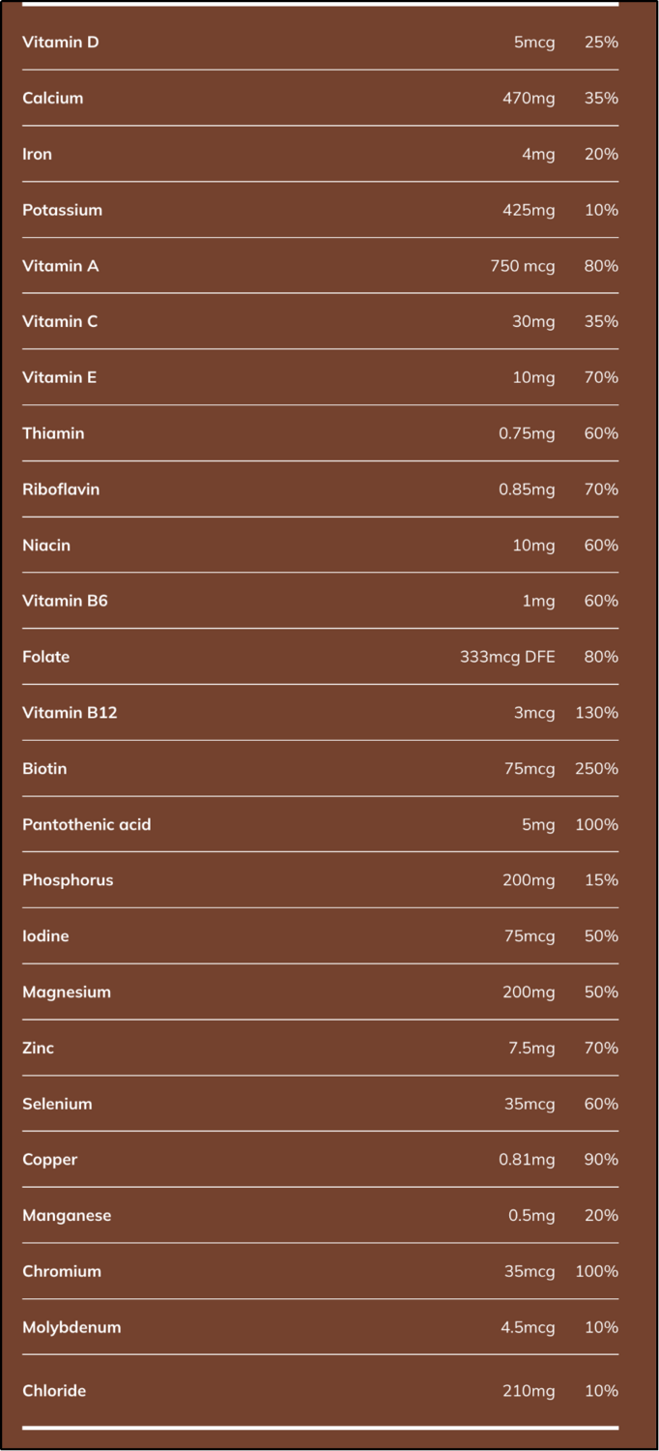Select the Riboflavin row label

click(61, 489)
